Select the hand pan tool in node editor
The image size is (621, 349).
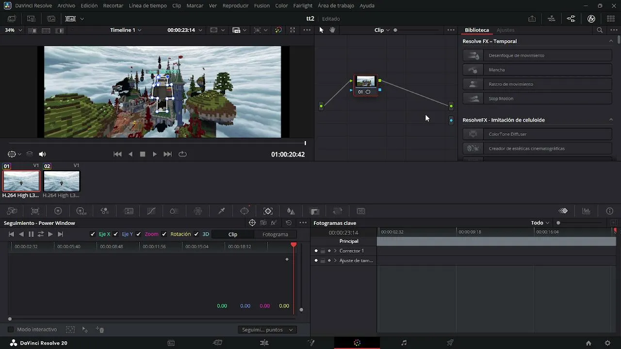(x=332, y=30)
